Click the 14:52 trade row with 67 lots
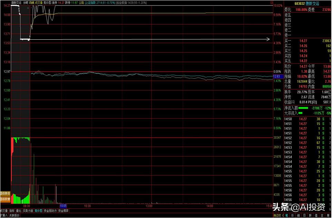This screenshot has width=332, height=218. point(307,143)
